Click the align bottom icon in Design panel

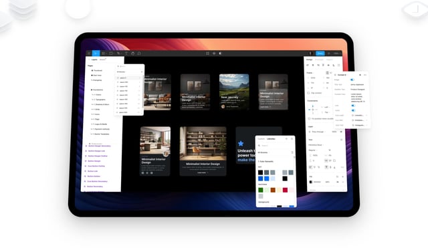click(334, 66)
